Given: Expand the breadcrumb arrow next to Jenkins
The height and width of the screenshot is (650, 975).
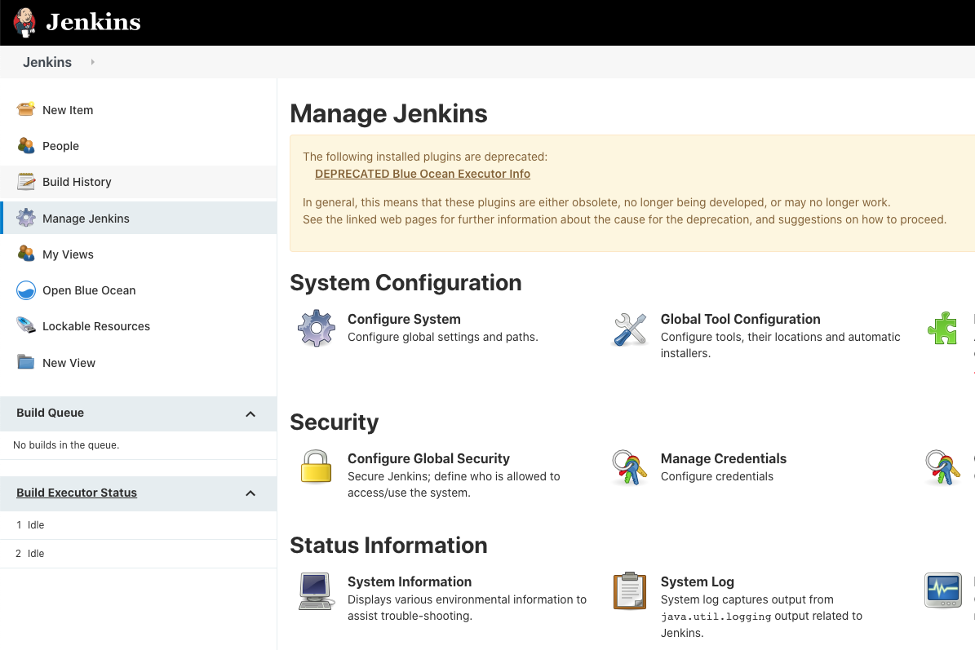Looking at the screenshot, I should 93,62.
